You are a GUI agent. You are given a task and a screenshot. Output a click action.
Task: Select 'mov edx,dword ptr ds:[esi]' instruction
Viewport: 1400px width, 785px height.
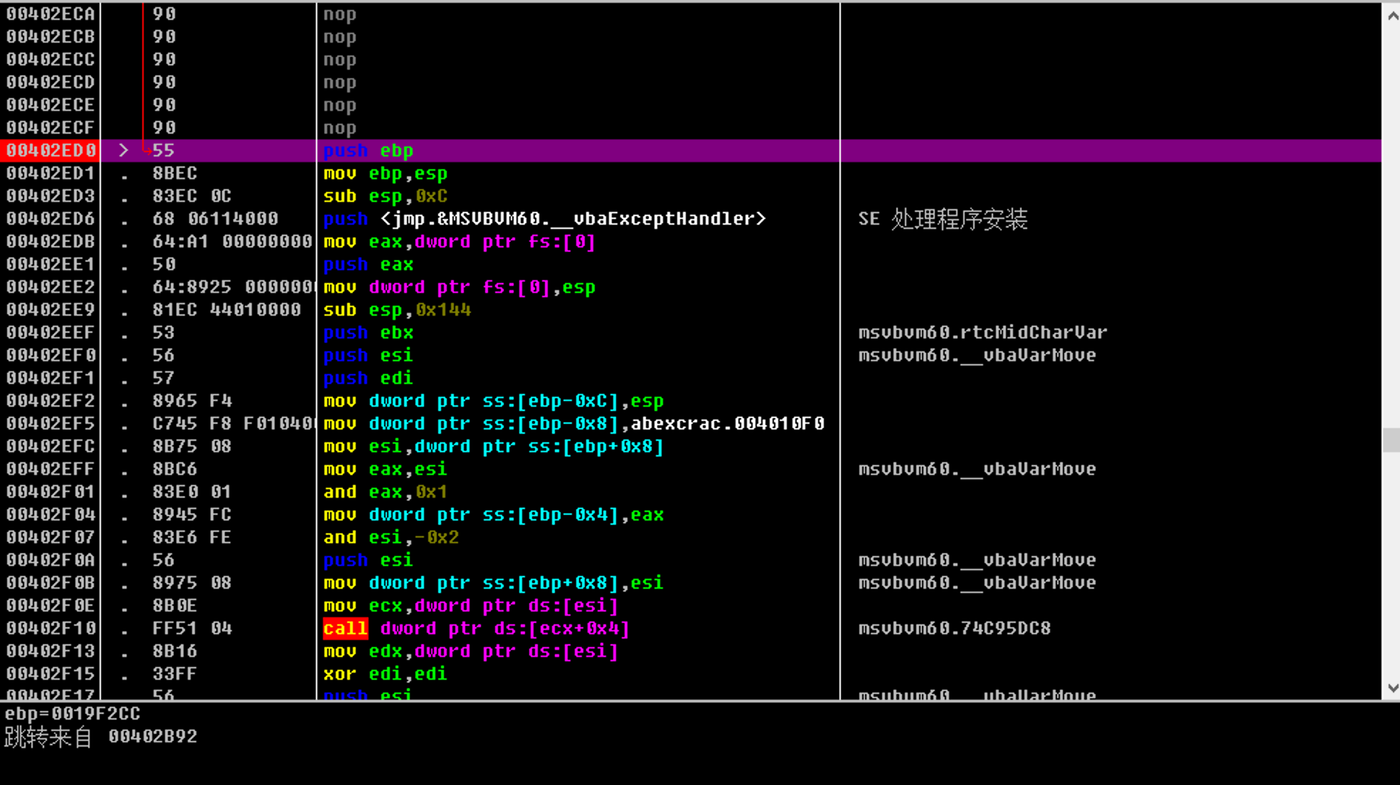click(470, 651)
